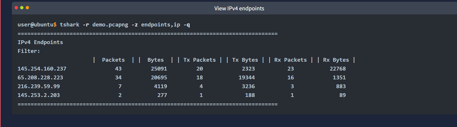457x127 pixels.
Task: Select IP address 145.254.160.237
Action: click(x=42, y=69)
